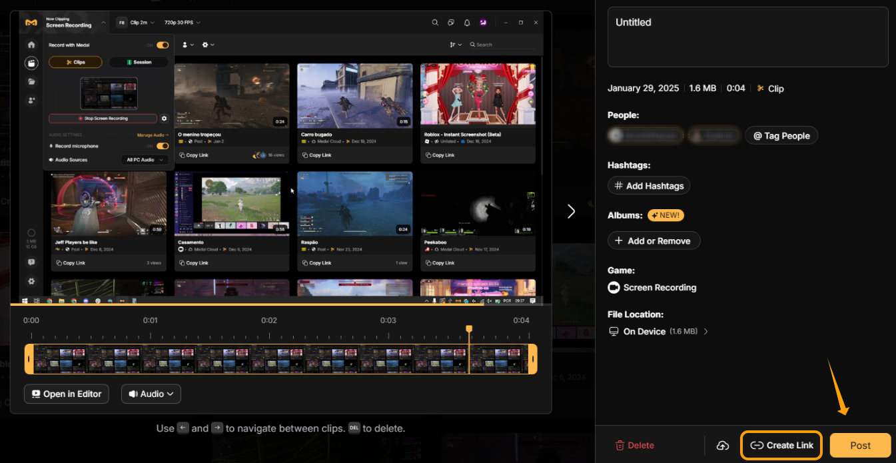Delete the clip with the Delete button
896x463 pixels.
[634, 446]
